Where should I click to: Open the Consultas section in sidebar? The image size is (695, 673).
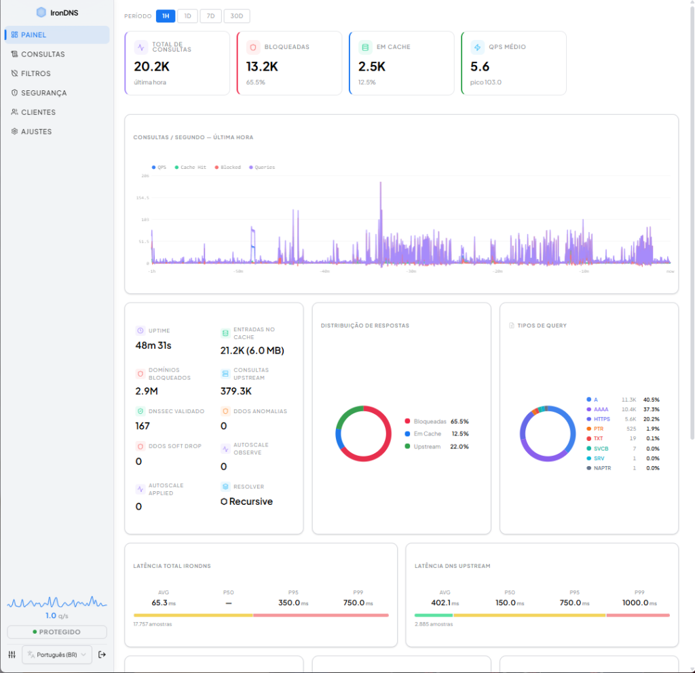coord(42,54)
